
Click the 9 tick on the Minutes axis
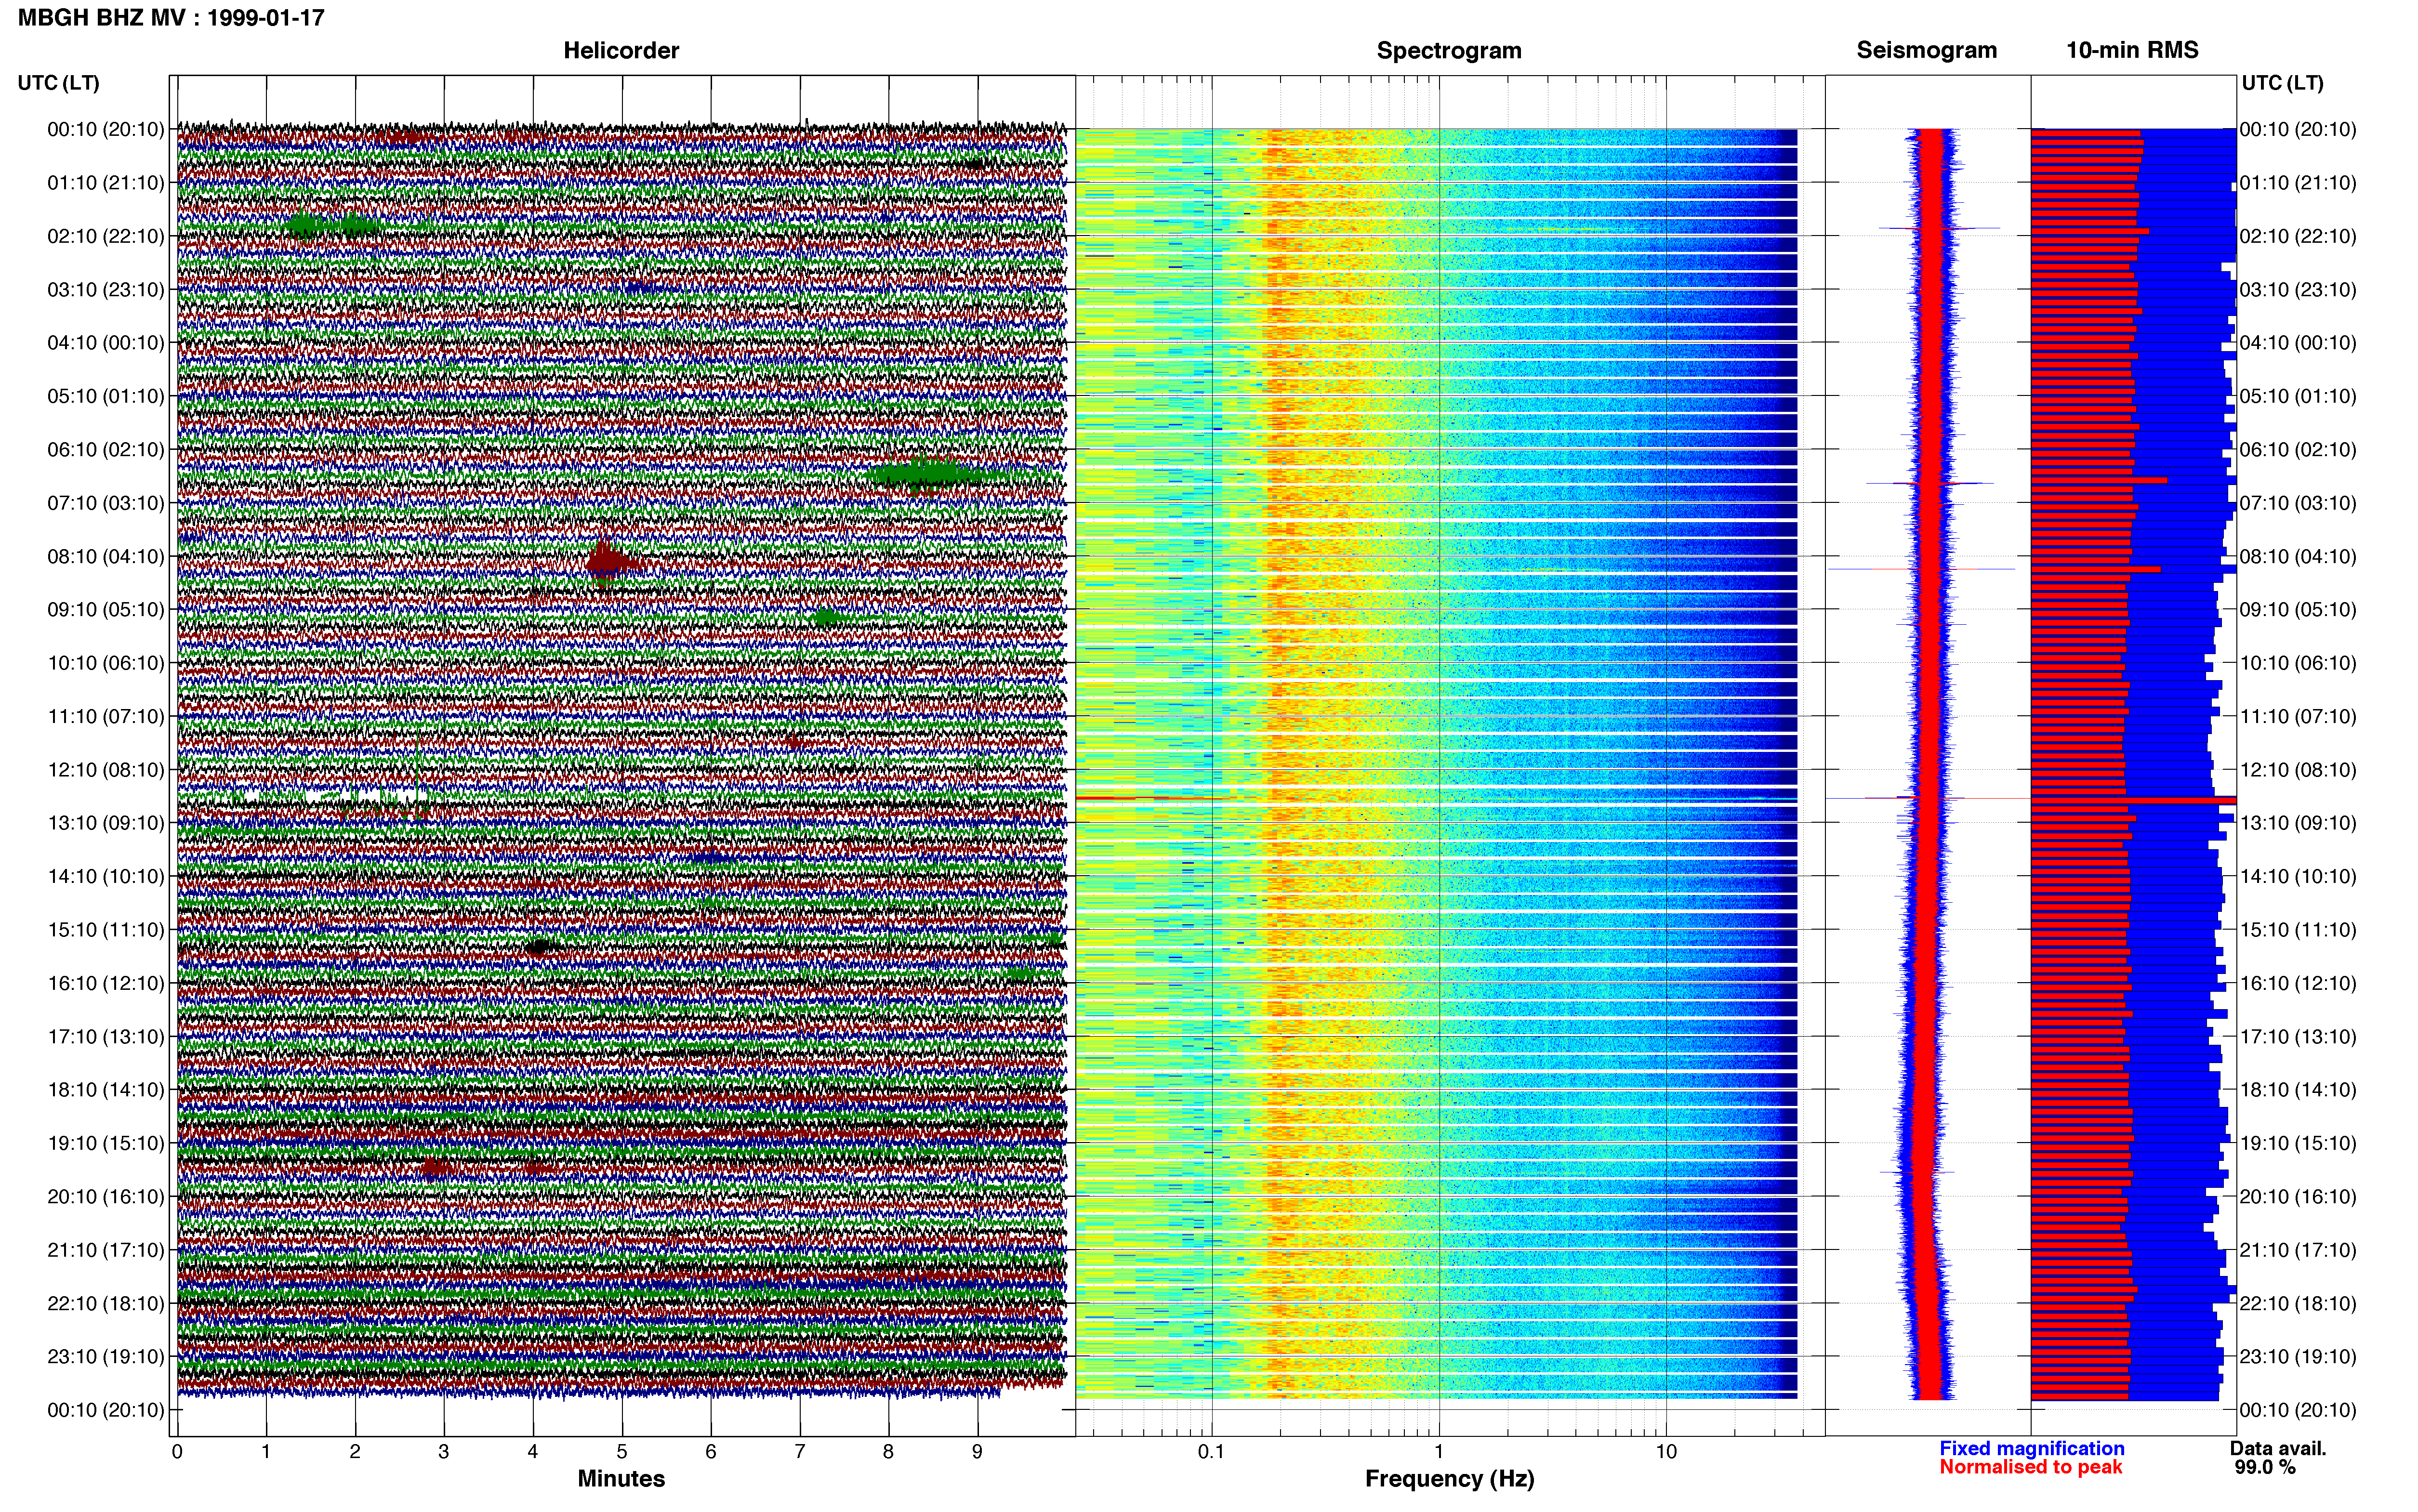(977, 1452)
